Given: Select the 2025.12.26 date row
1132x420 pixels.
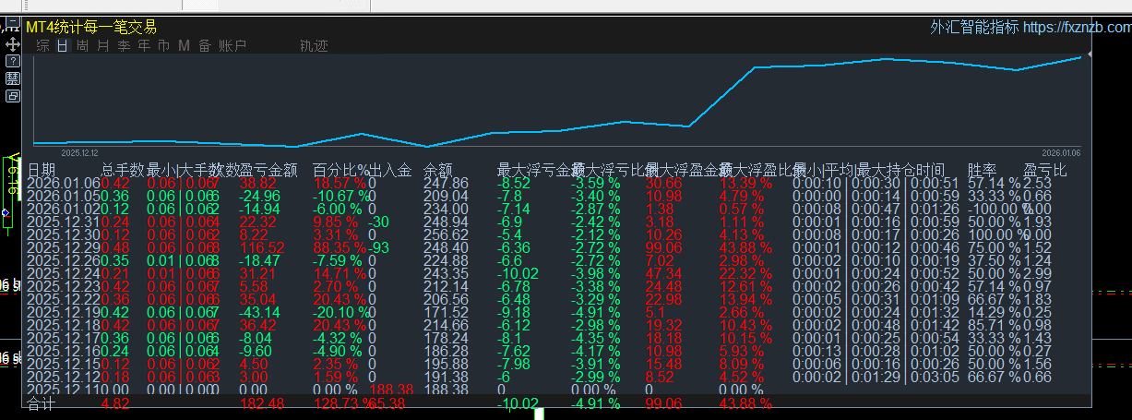Looking at the screenshot, I should coord(64,261).
